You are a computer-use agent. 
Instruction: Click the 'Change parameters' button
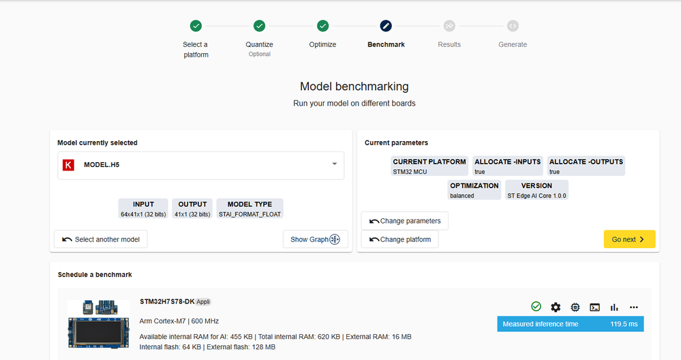[x=405, y=221]
